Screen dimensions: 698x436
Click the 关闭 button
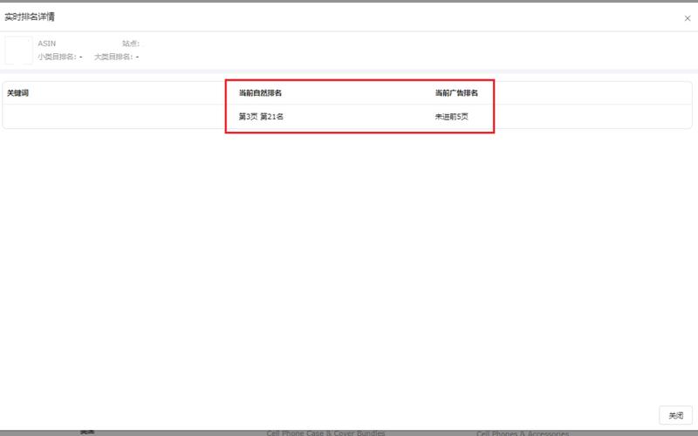tap(675, 415)
